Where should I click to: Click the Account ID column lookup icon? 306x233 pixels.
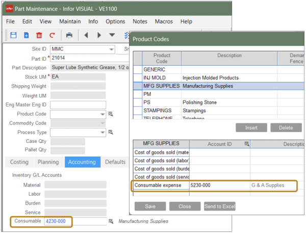247,144
